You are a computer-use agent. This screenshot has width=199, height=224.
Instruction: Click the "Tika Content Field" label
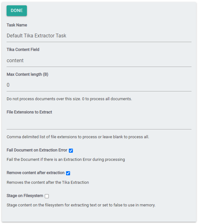point(23,50)
